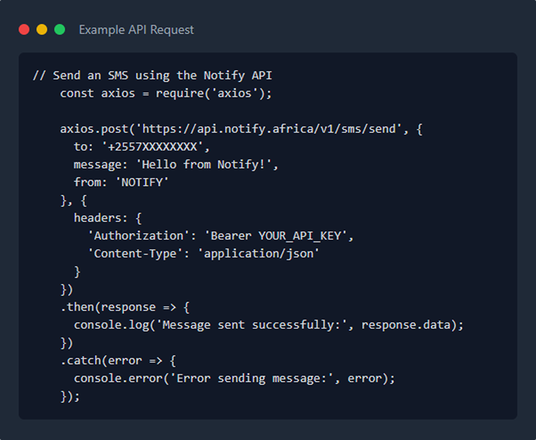The width and height of the screenshot is (536, 440).
Task: Click the 'Message sent successfully:' string
Action: pos(255,325)
